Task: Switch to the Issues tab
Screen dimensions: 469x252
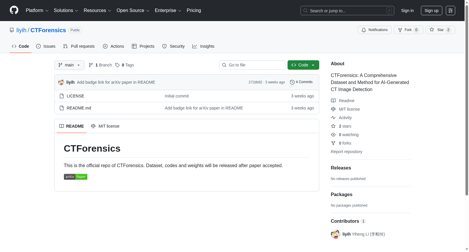Action: (x=46, y=46)
